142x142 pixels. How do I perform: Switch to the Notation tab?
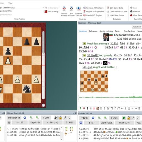click(x=83, y=31)
